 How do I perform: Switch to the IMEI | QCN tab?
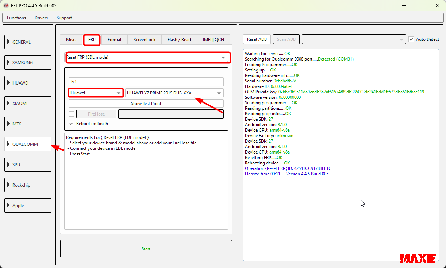coord(214,40)
